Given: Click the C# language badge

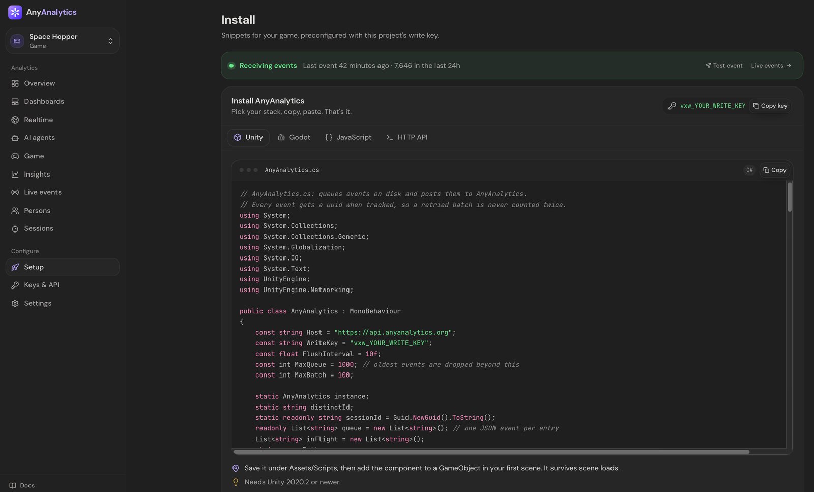Looking at the screenshot, I should point(749,170).
